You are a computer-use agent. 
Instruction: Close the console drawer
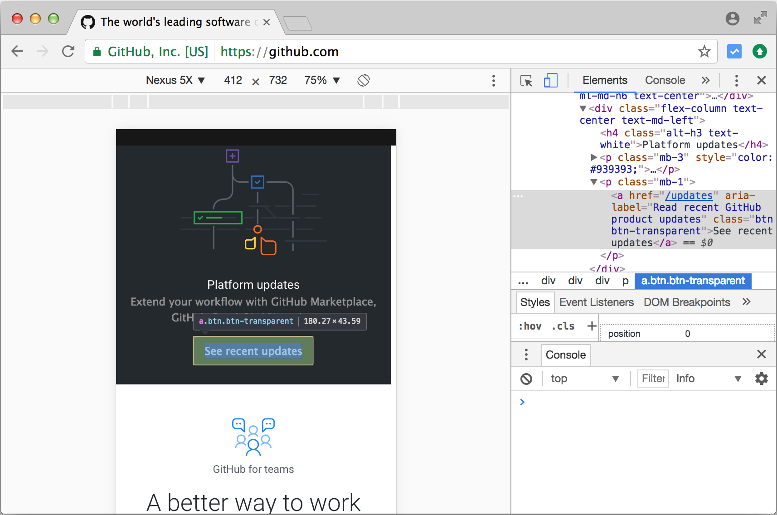coord(762,354)
